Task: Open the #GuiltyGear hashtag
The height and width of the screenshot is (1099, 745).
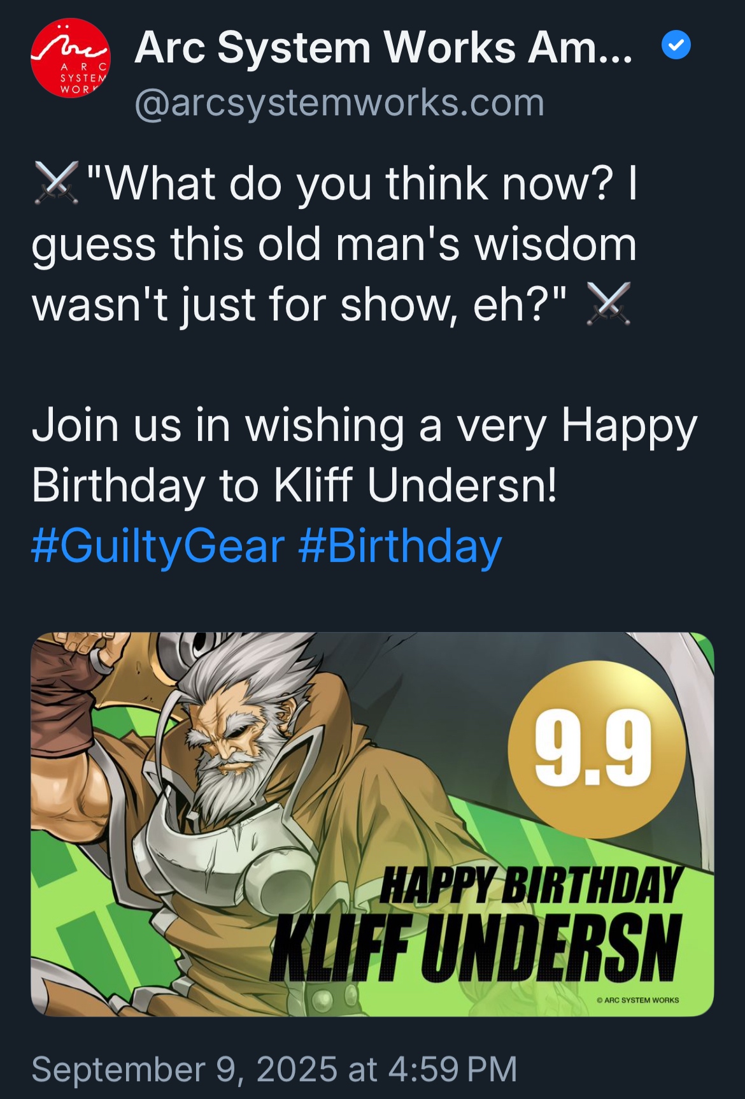Action: click(x=158, y=546)
